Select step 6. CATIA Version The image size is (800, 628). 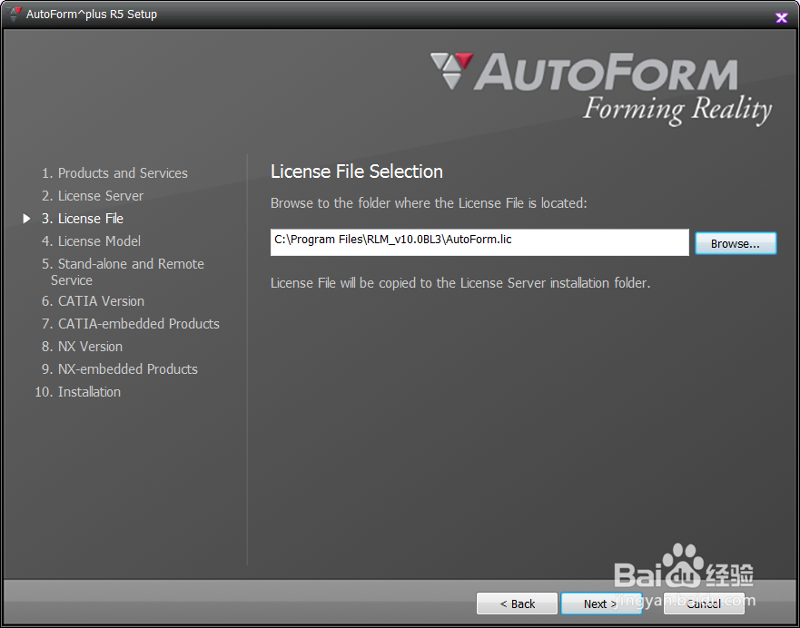point(93,301)
